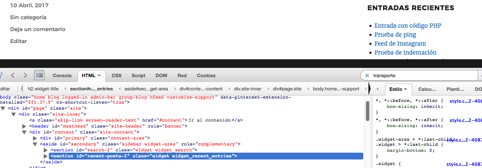
Task: Switch to the CSS tab
Action: coord(117,75)
